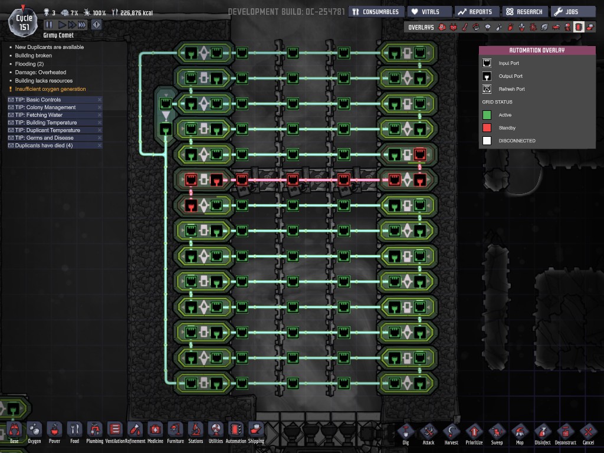Viewport: 604px width, 453px height.
Task: Choose the Mop tool
Action: pyautogui.click(x=520, y=432)
